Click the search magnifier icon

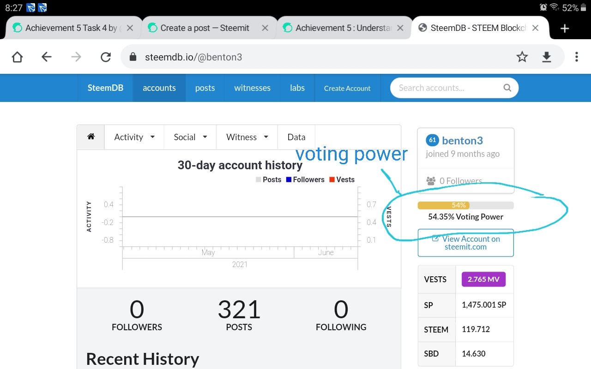tap(507, 88)
